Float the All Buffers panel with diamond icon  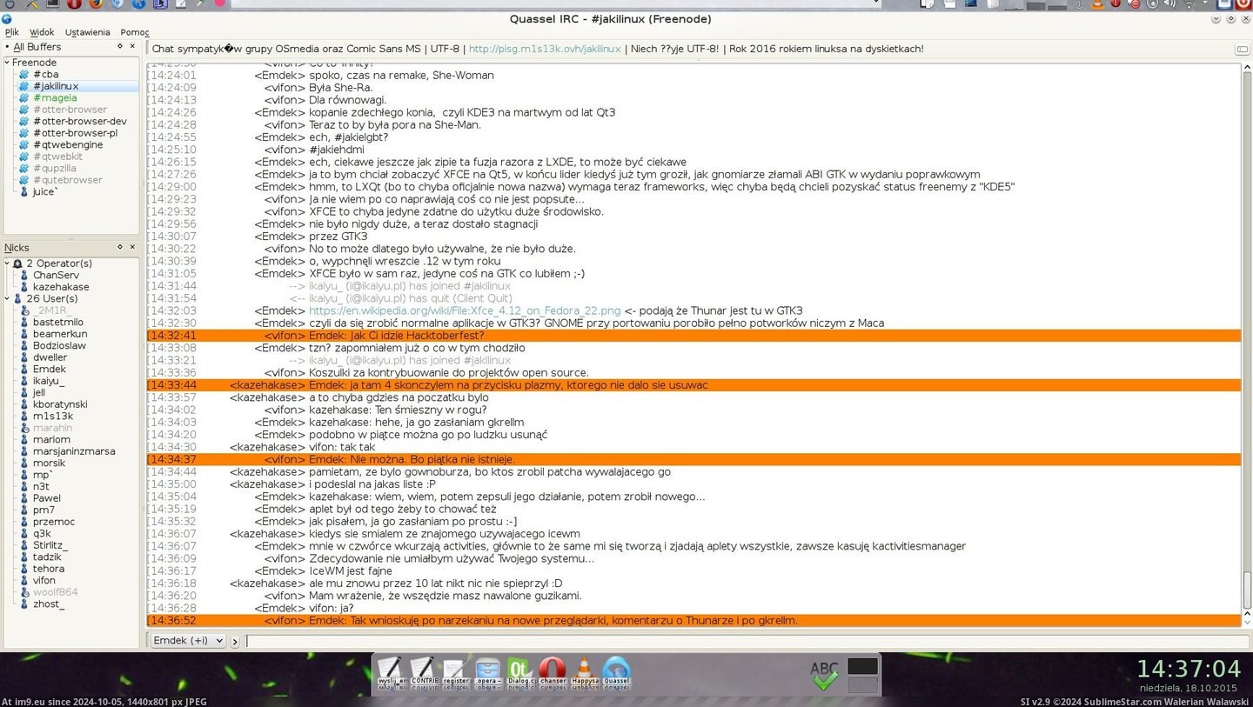click(x=120, y=46)
